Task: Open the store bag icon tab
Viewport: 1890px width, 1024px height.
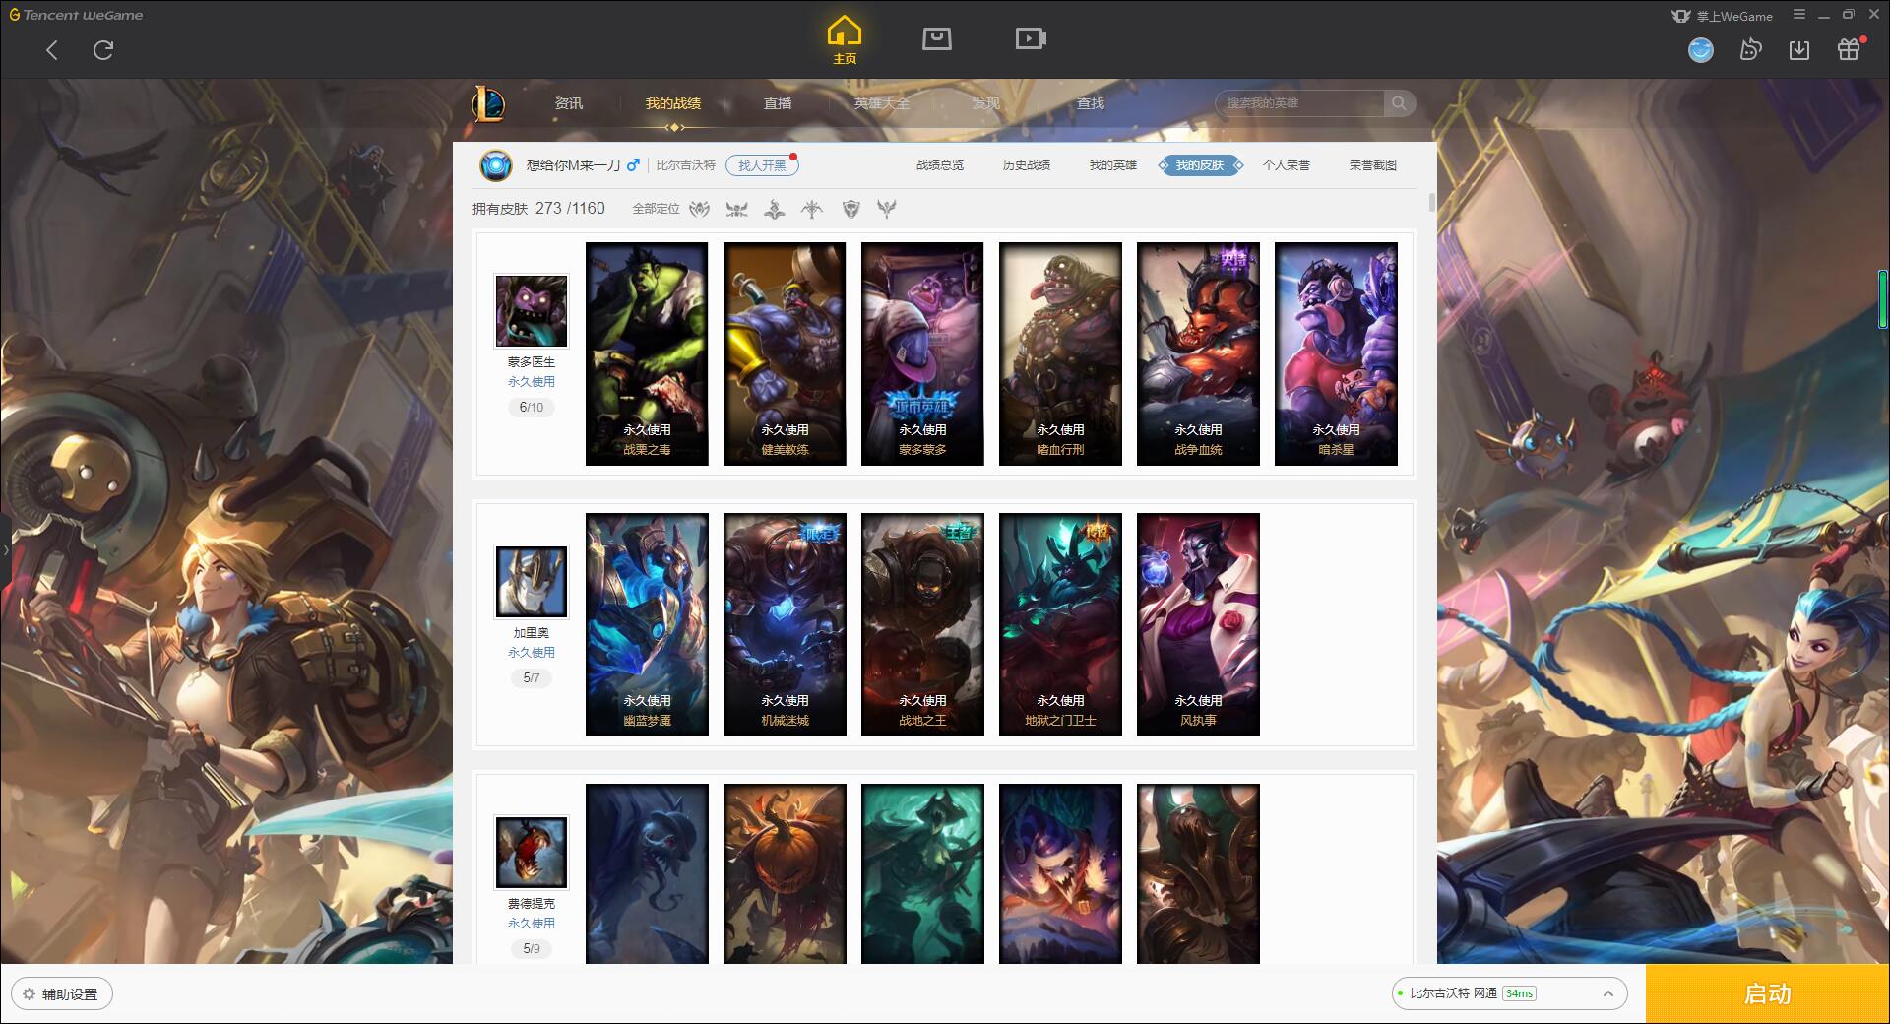Action: 936,38
